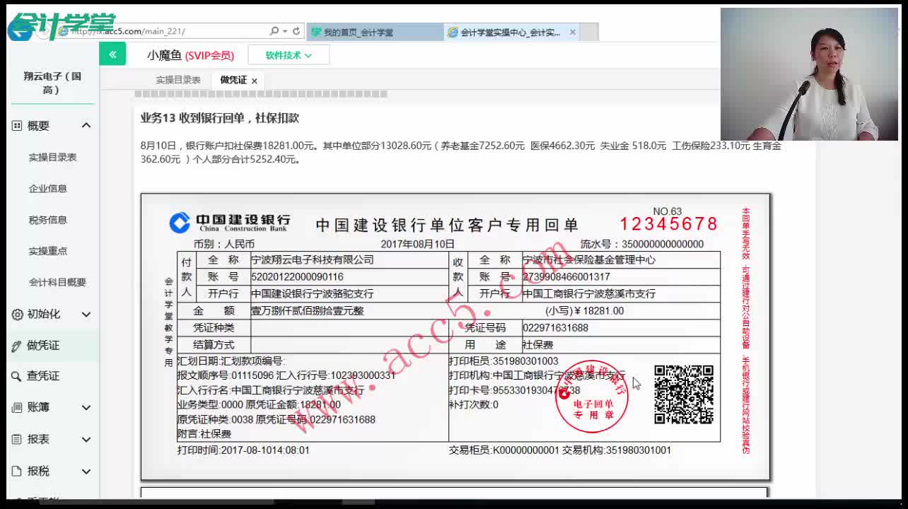
Task: Click the 小魔鱼 (SVIP会员) link
Action: pyautogui.click(x=191, y=54)
